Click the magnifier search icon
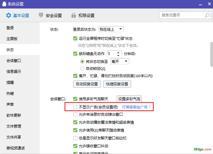Screen dimensions: 213x154 point(207,15)
